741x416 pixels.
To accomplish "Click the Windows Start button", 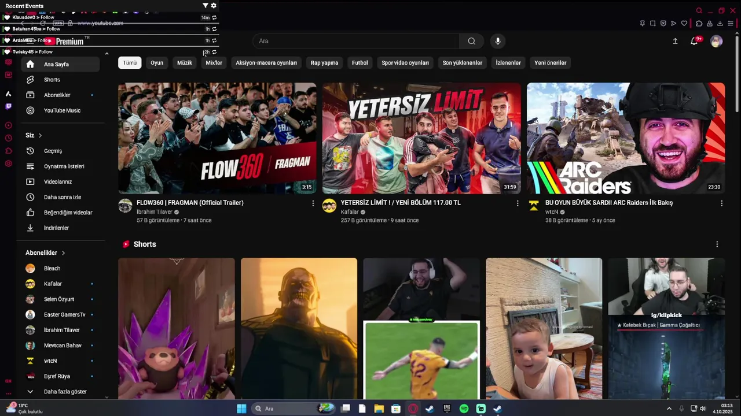I will click(241, 408).
